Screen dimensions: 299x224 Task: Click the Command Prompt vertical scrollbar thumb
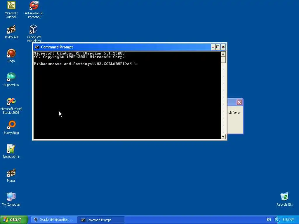click(x=223, y=60)
